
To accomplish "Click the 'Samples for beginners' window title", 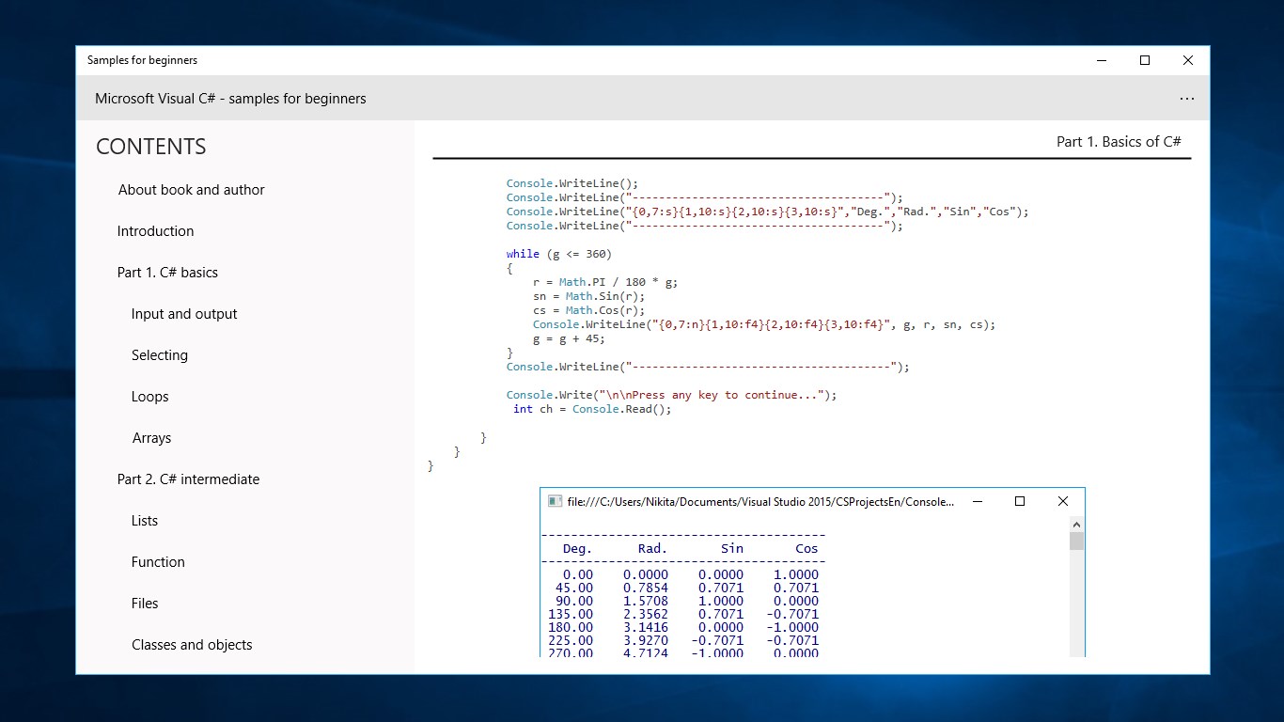I will point(142,60).
